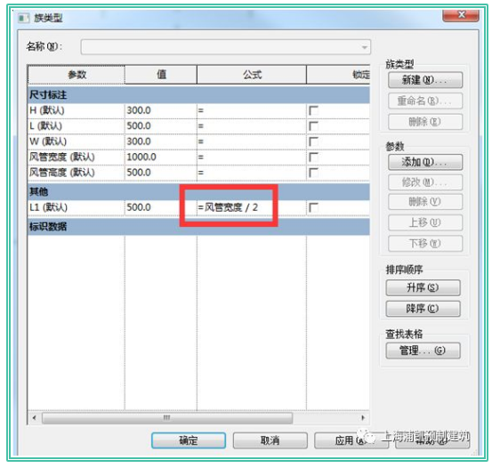This screenshot has width=500, height=468.
Task: Click the L1 formula cell 风管宽度 / 2
Action: tap(252, 207)
